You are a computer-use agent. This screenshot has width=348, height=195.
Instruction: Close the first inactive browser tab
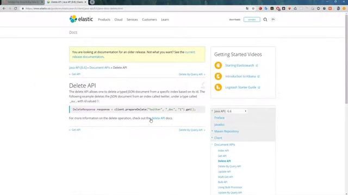[42, 2]
